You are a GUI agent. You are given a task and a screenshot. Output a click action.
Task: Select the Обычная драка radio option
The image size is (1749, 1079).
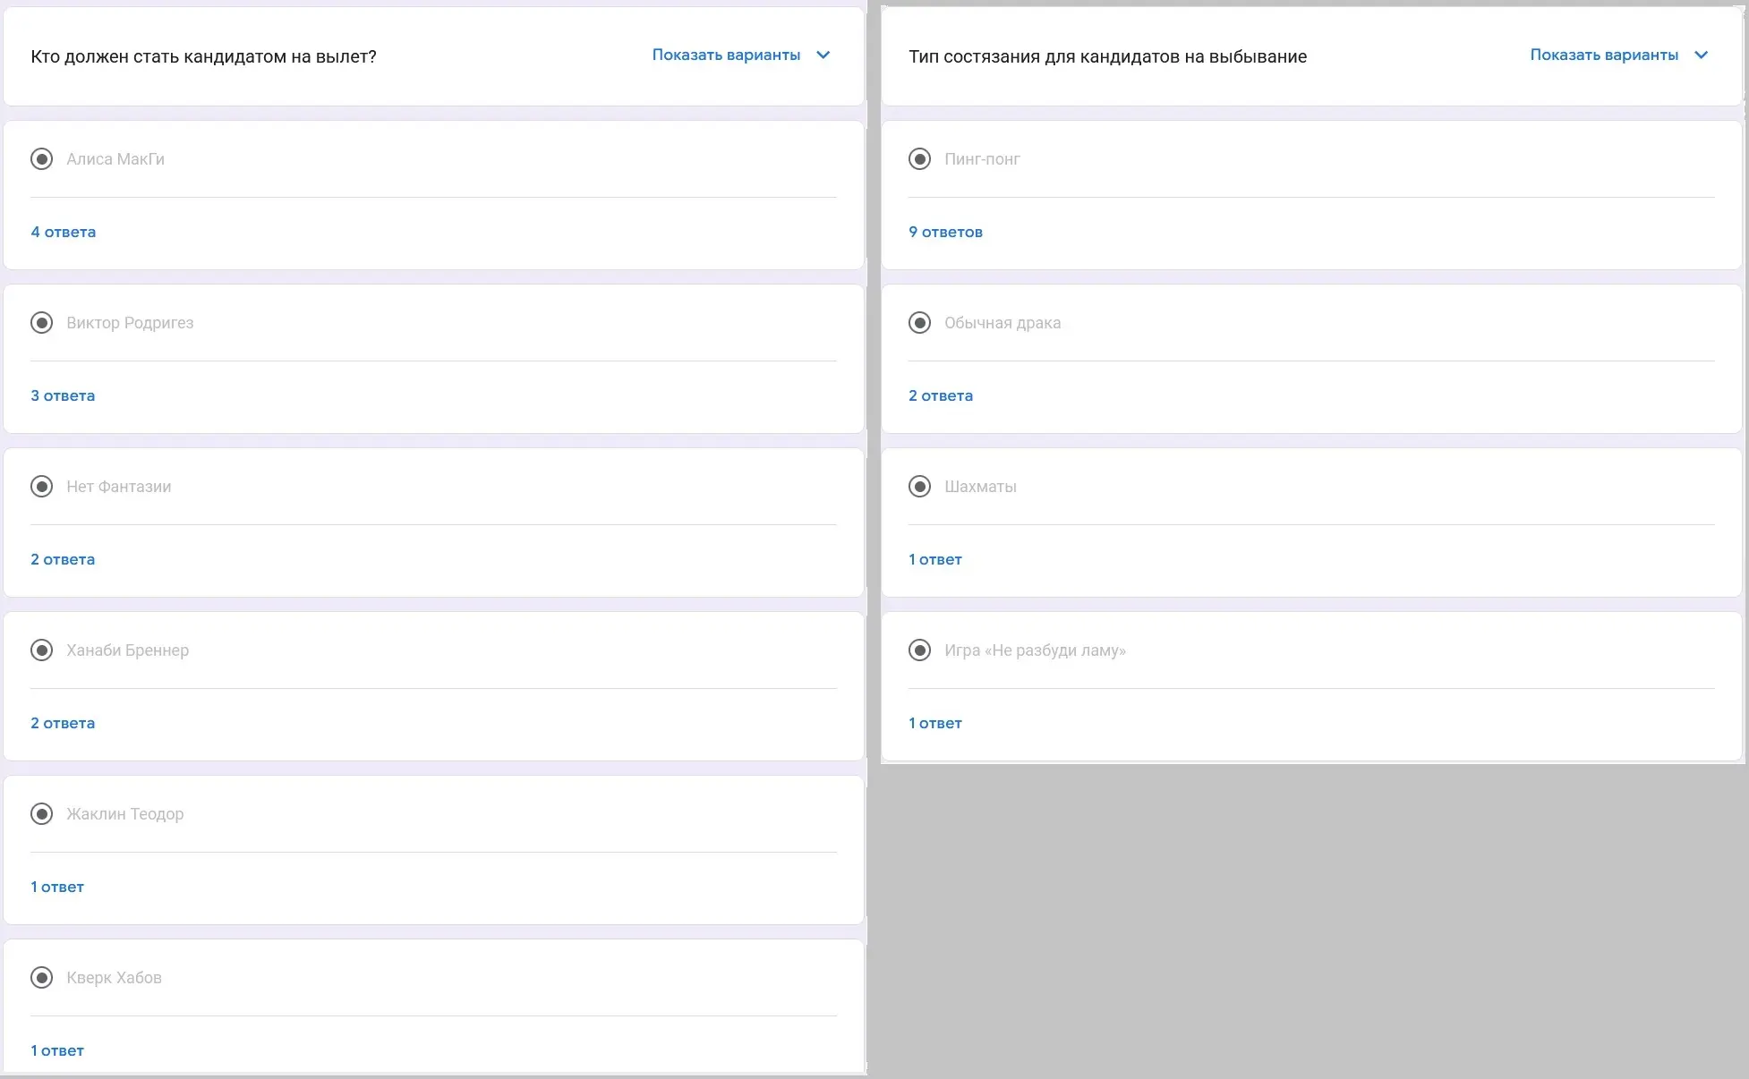[920, 323]
